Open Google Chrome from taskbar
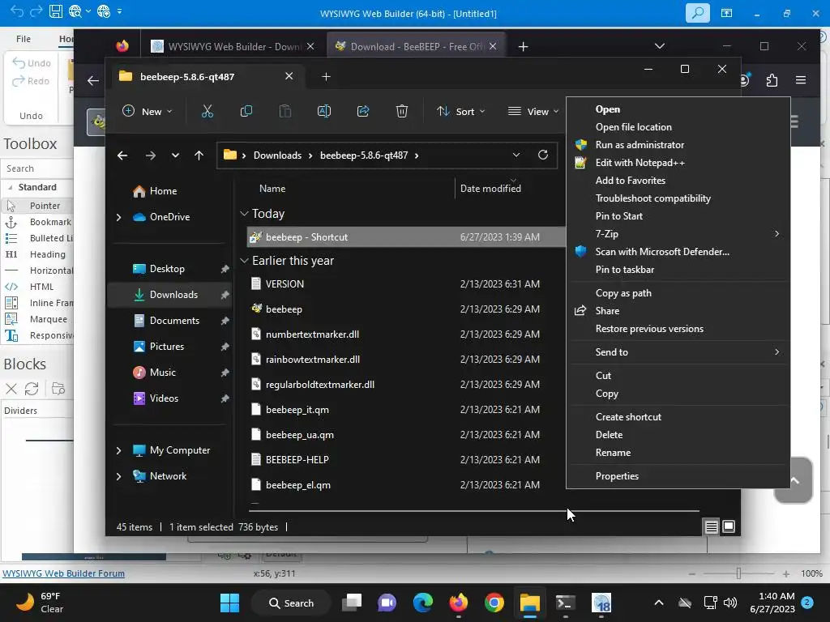Viewport: 830px width, 622px height. pyautogui.click(x=494, y=603)
